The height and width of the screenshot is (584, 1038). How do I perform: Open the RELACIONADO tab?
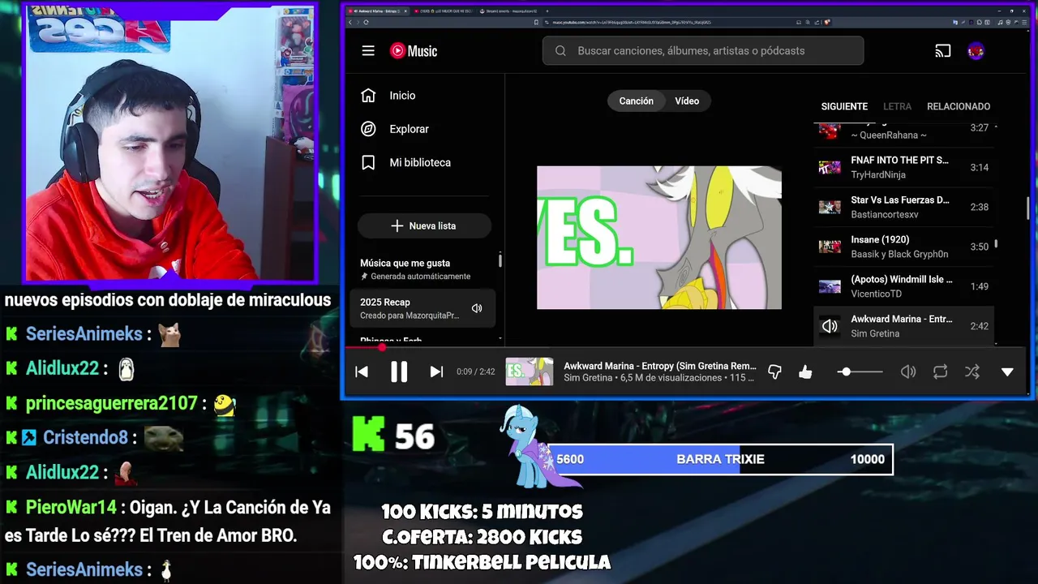959,106
